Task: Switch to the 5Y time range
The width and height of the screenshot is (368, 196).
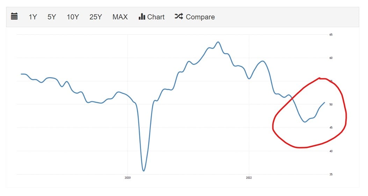Action: 52,17
